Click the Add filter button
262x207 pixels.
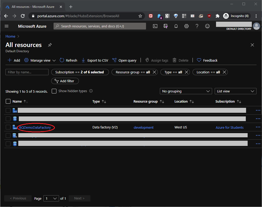(x=65, y=81)
